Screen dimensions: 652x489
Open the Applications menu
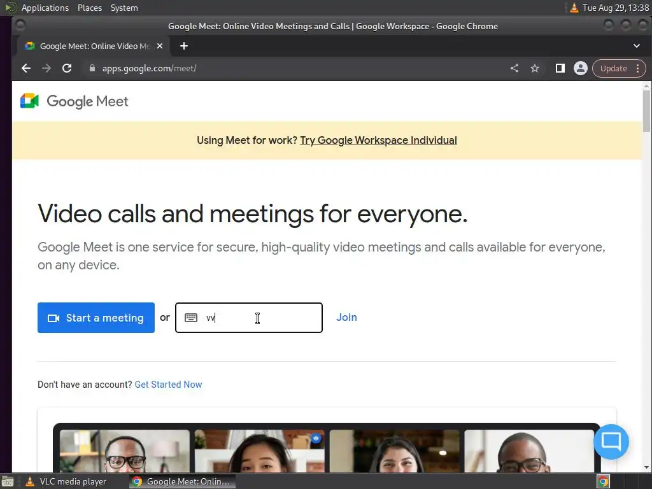point(45,8)
